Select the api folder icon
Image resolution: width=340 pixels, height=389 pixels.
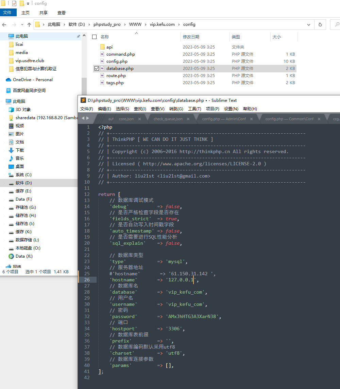click(102, 47)
